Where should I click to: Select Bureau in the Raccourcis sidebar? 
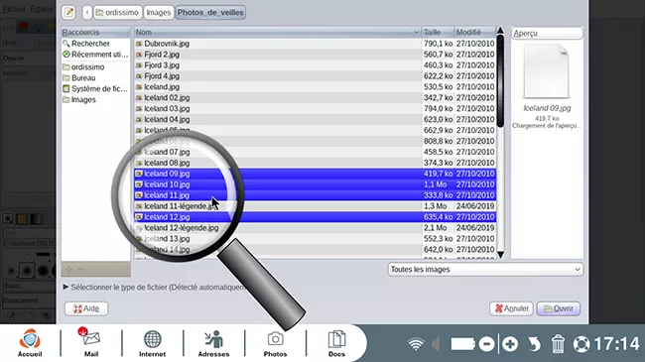(x=83, y=77)
